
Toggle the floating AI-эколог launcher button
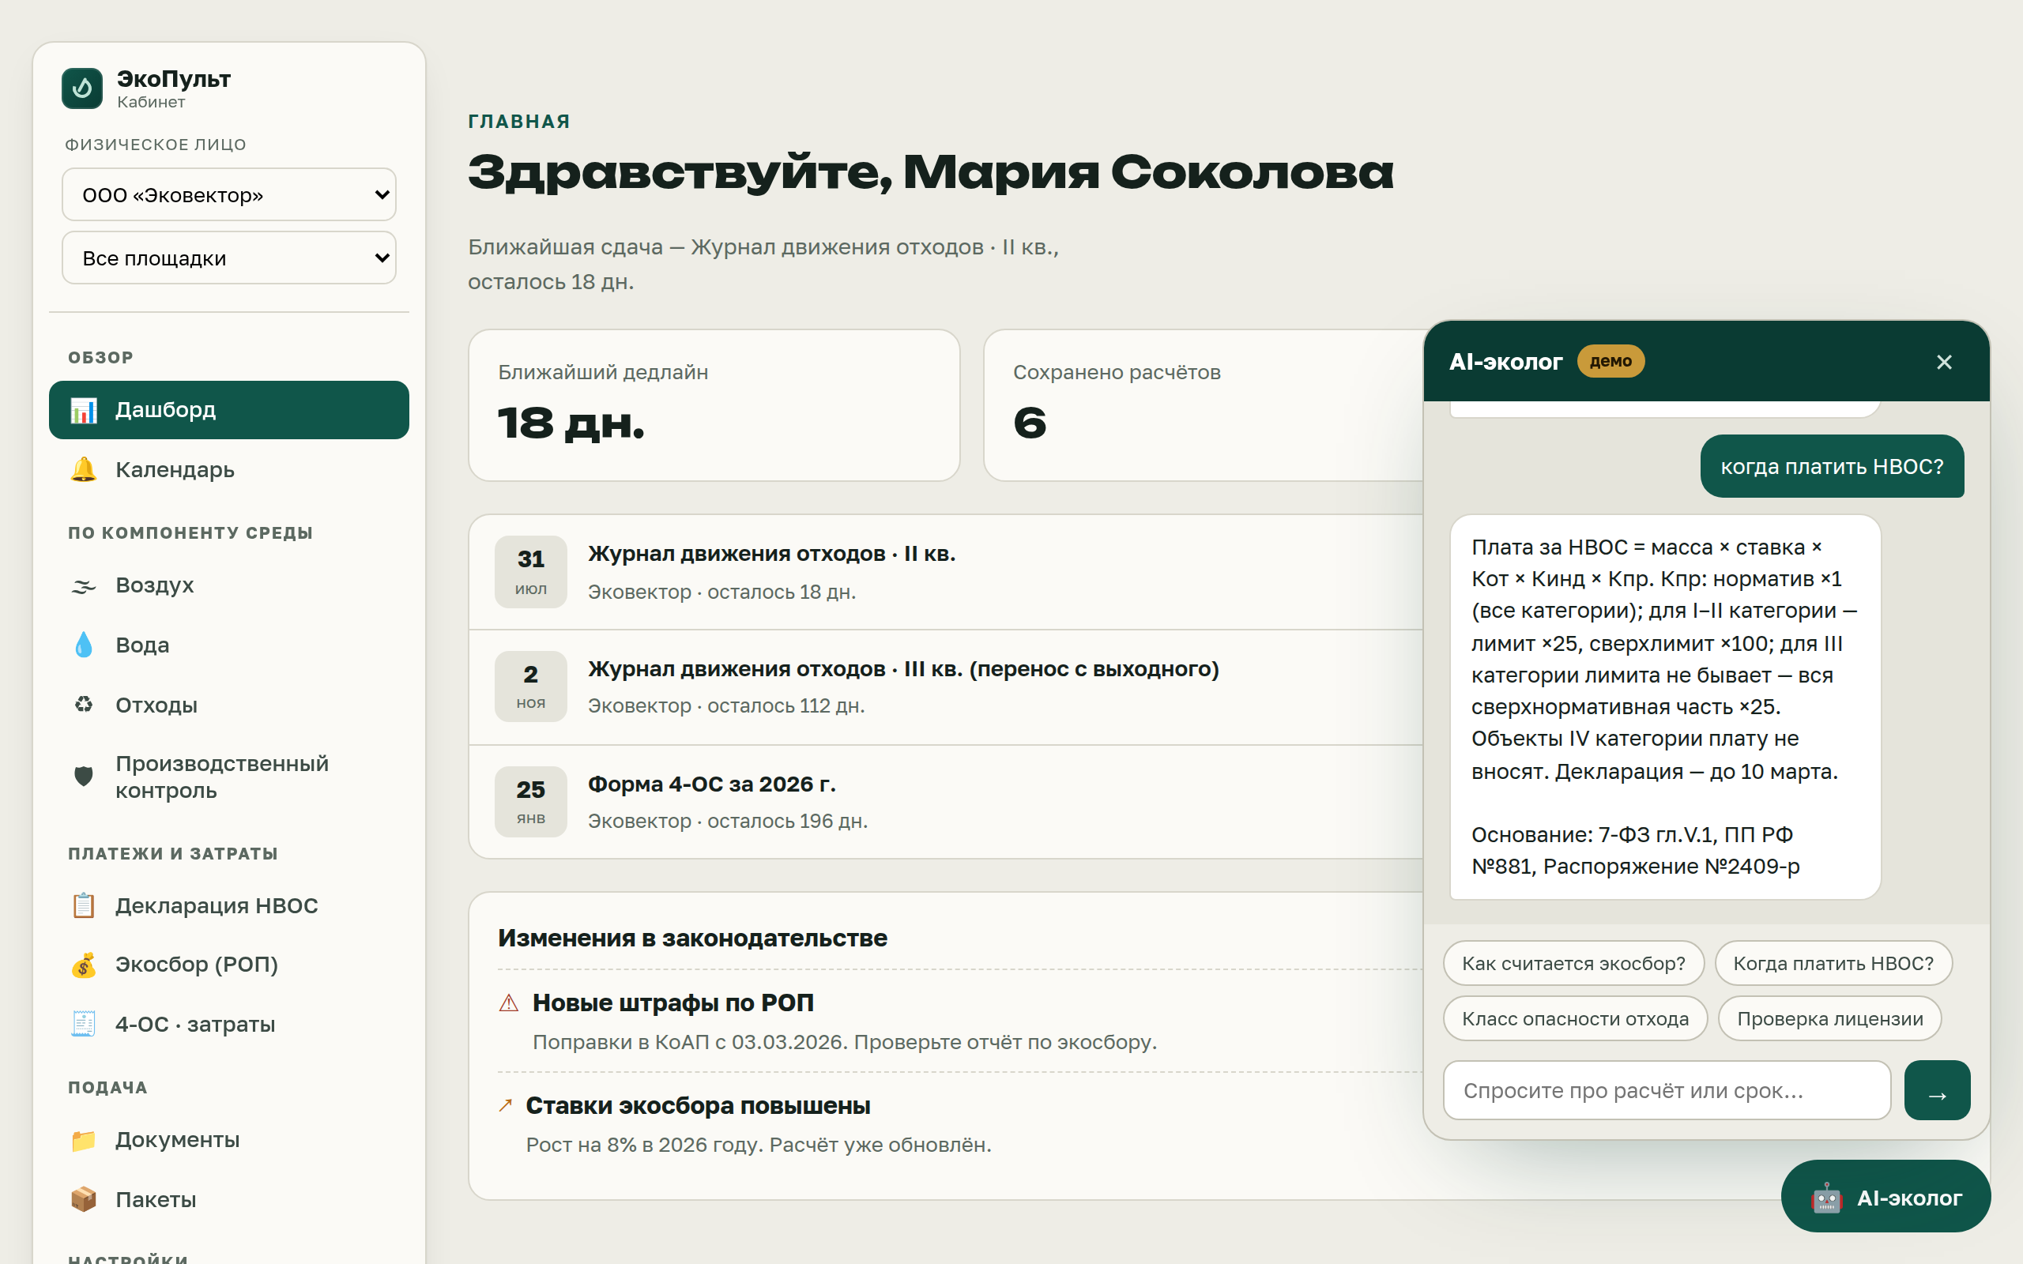(x=1885, y=1198)
